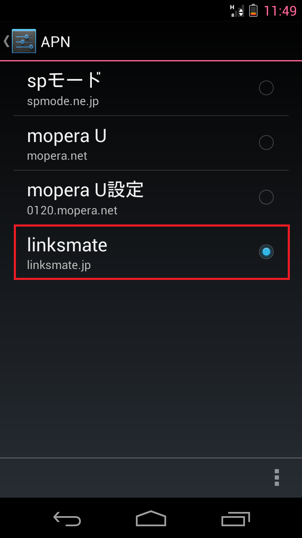The image size is (302, 538).
Task: Open the recent apps navigation button
Action: coord(235,519)
